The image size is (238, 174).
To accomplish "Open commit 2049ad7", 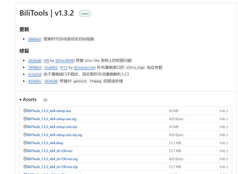I will tap(35, 39).
